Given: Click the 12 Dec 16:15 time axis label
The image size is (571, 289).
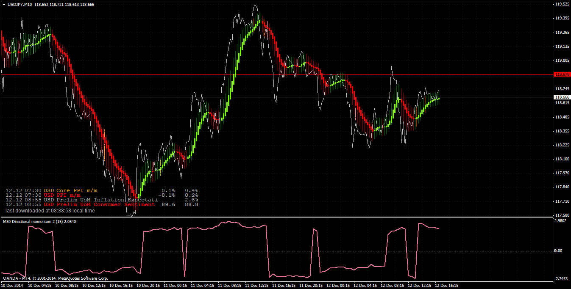Looking at the screenshot, I should (446, 286).
